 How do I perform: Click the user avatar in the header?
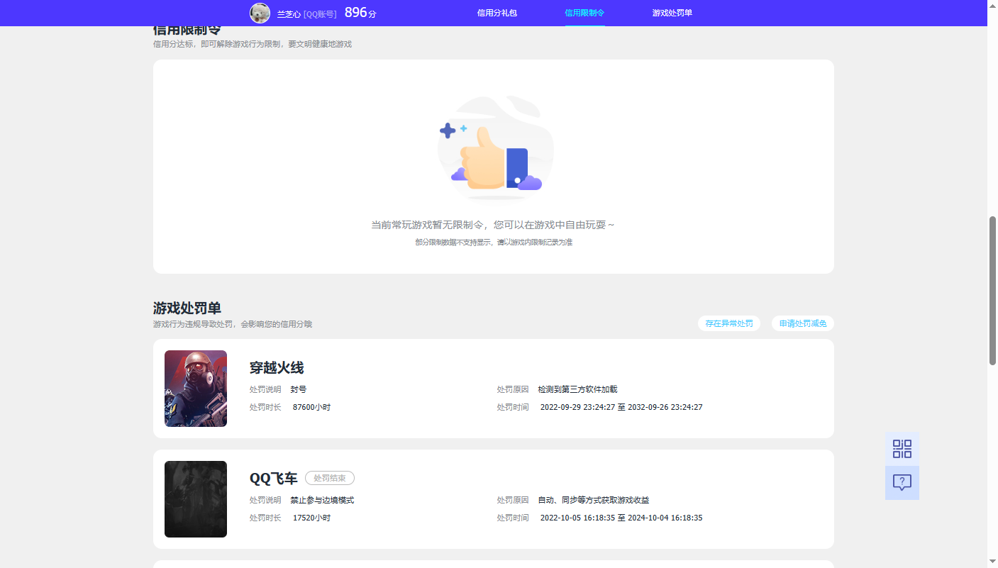pos(260,13)
